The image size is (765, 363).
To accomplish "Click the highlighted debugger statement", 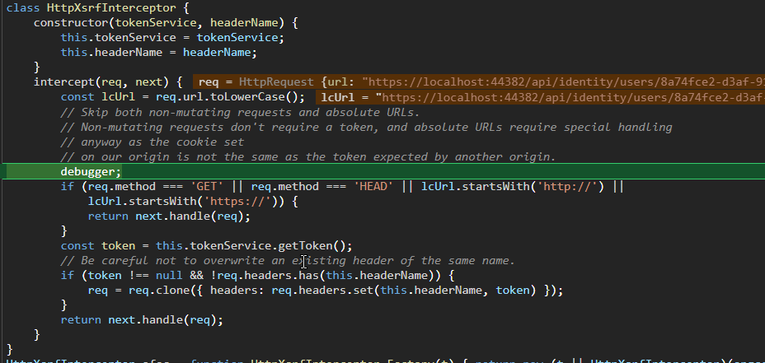I will click(91, 171).
